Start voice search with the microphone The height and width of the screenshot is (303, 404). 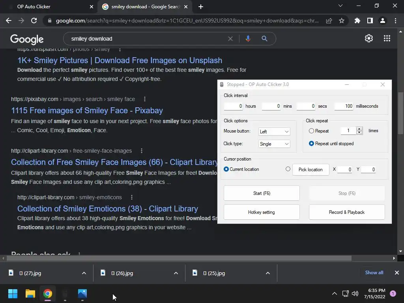click(x=248, y=39)
